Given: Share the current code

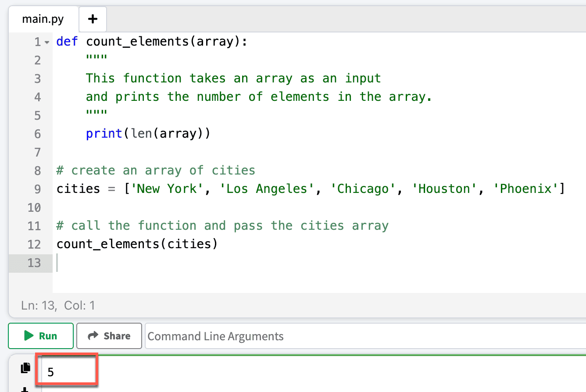Looking at the screenshot, I should 109,336.
